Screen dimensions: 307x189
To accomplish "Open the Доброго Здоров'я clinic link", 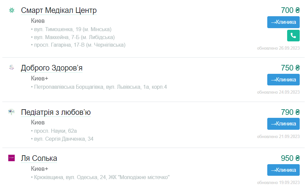I will 52,68.
